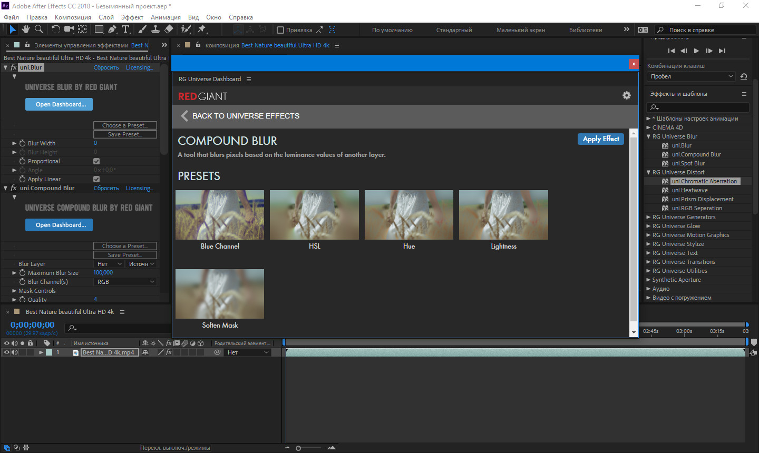The image size is (759, 453).
Task: Show more workspaces chevron
Action: click(x=626, y=29)
